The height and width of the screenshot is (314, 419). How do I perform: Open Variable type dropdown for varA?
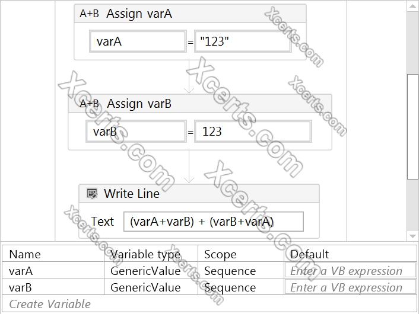[152, 271]
